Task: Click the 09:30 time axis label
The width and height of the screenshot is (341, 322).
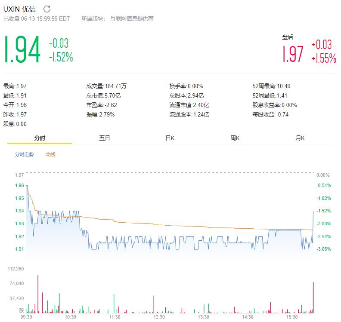Action: [x=26, y=317]
